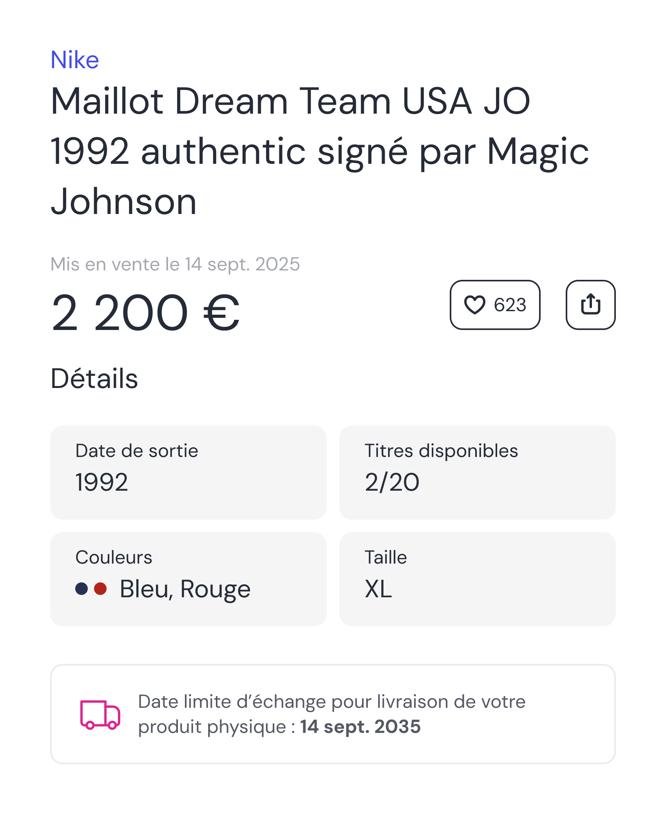Click the red color dot
The width and height of the screenshot is (666, 814).
(x=100, y=589)
